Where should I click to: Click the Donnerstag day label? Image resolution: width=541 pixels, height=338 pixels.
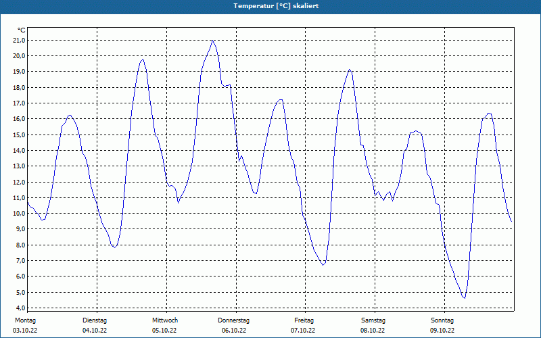pyautogui.click(x=233, y=320)
